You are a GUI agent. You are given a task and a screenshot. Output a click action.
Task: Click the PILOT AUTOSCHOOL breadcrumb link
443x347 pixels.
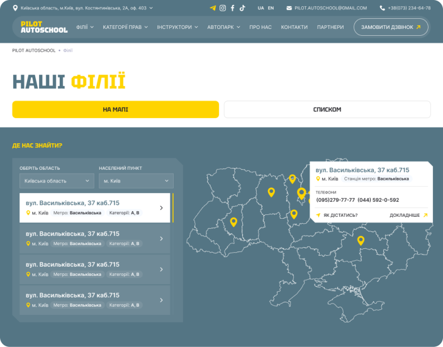pyautogui.click(x=33, y=50)
